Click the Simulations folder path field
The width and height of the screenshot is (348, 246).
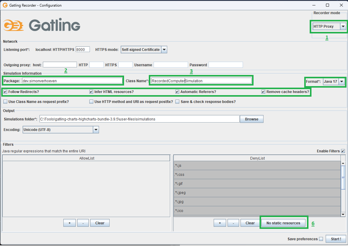pyautogui.click(x=139, y=119)
